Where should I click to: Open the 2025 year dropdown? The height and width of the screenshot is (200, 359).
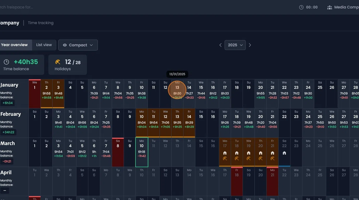point(235,45)
